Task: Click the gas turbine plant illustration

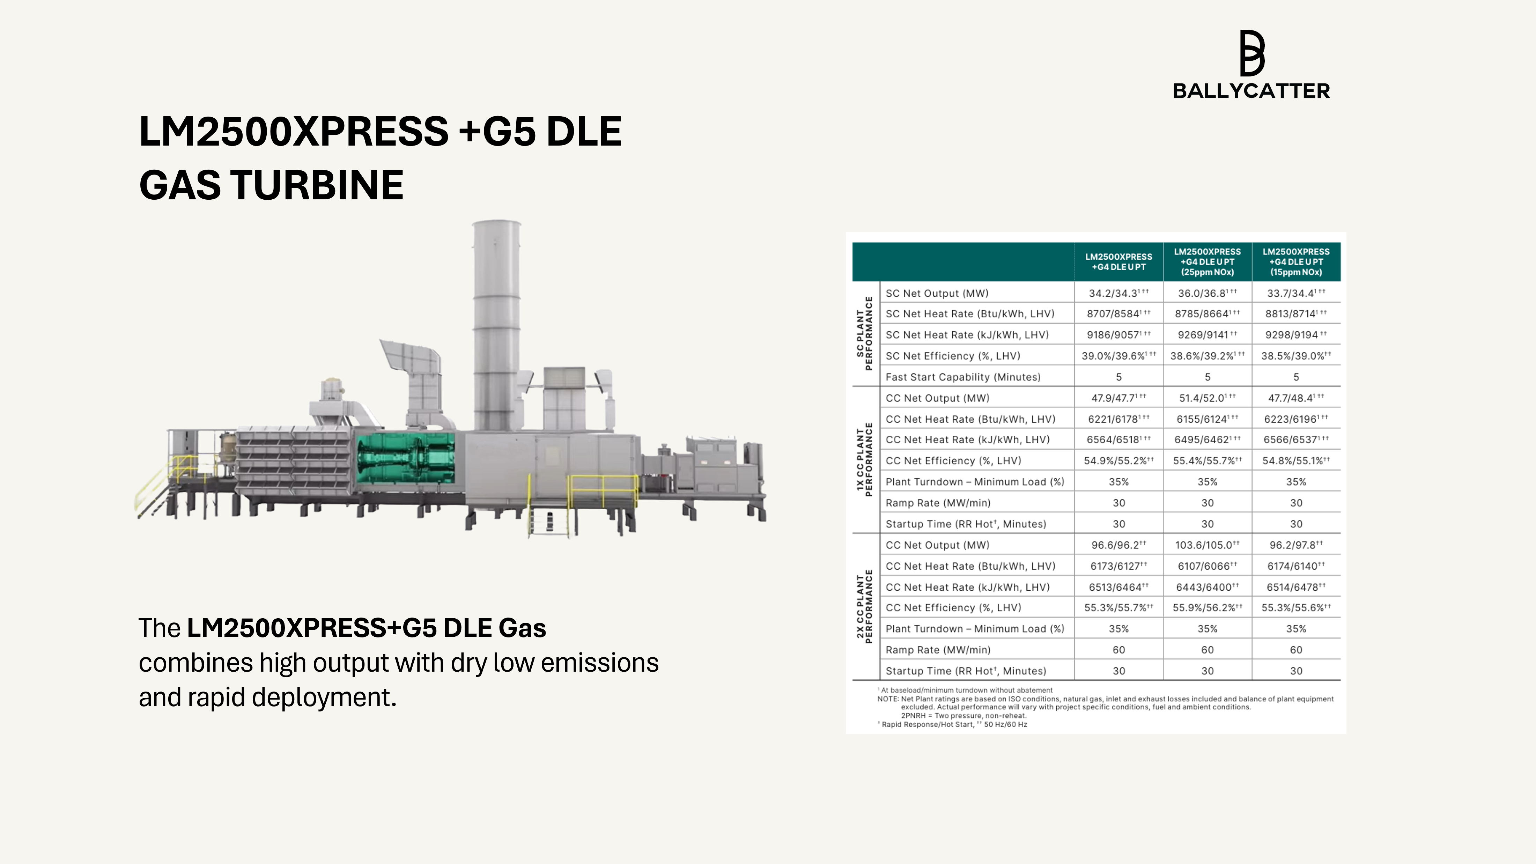Action: [451, 380]
